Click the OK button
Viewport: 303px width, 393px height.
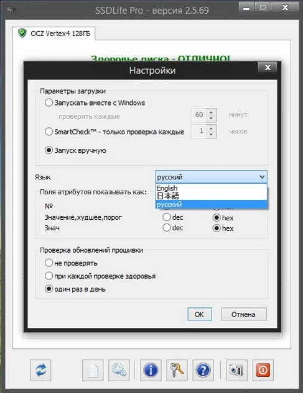pos(200,314)
